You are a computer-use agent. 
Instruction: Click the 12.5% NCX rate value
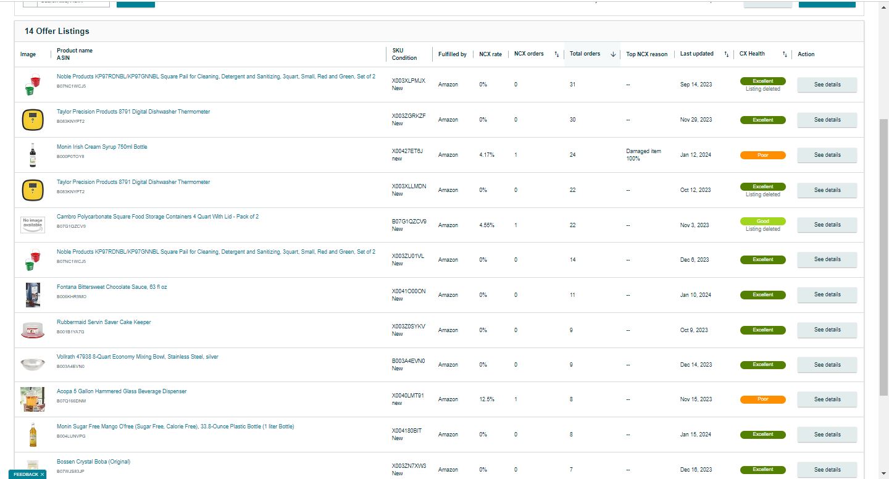(x=486, y=399)
